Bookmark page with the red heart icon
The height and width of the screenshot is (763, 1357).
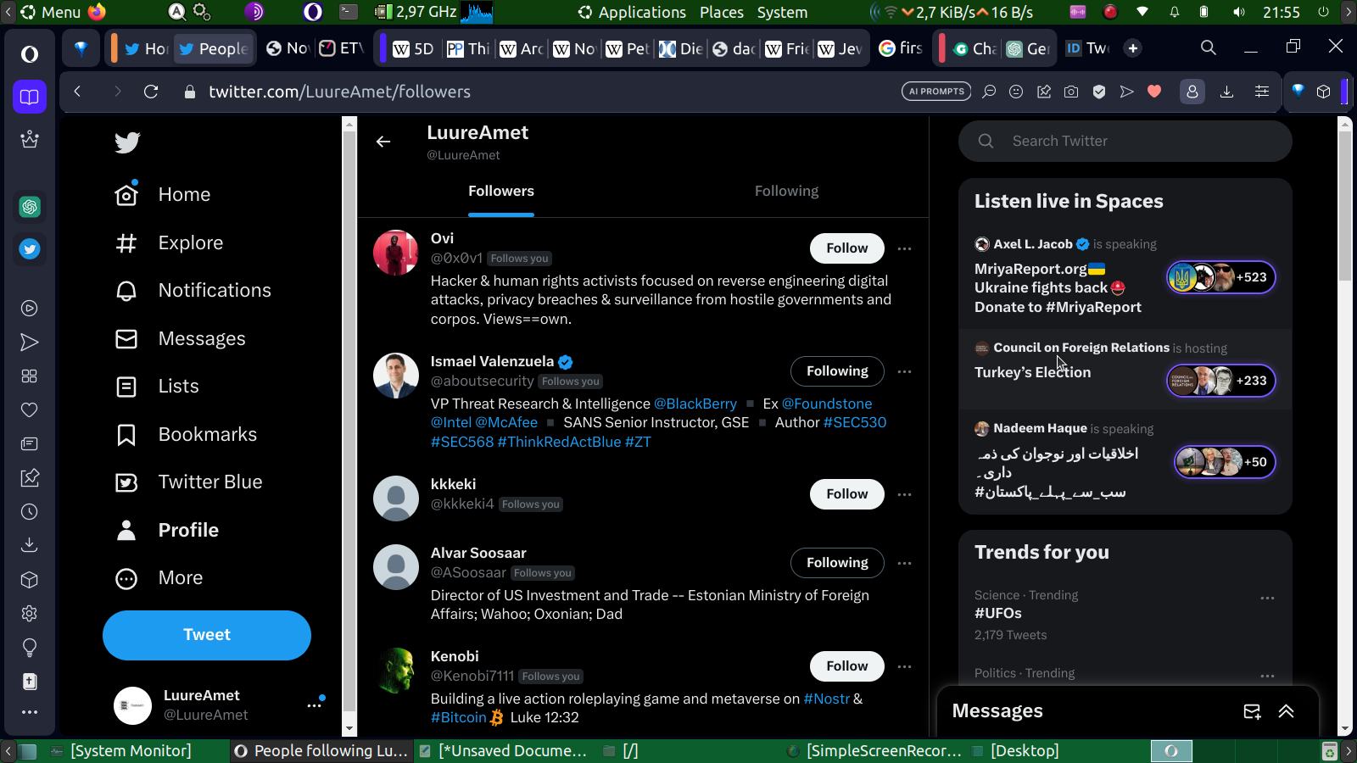1154,92
